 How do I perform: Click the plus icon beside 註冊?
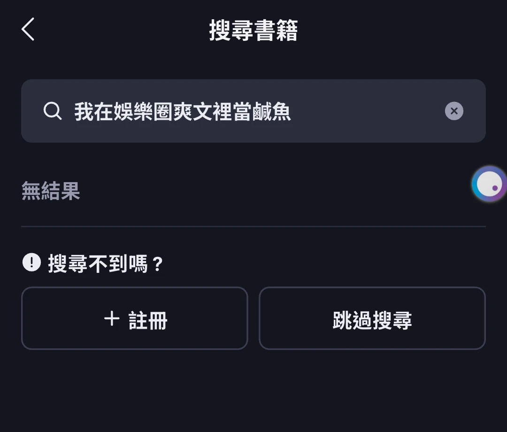coord(112,319)
